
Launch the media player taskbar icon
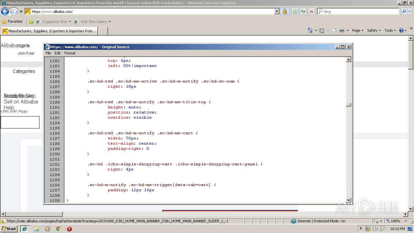pyautogui.click(x=48, y=229)
